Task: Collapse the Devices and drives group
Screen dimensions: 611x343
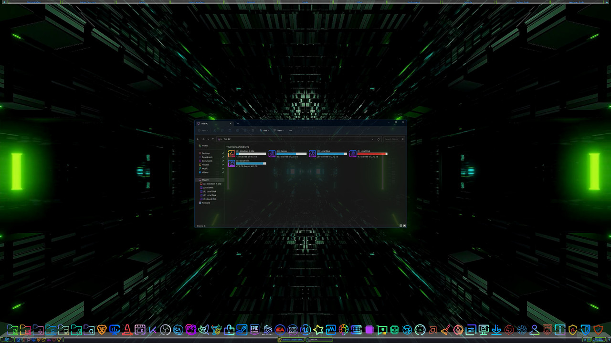Action: tap(227, 147)
